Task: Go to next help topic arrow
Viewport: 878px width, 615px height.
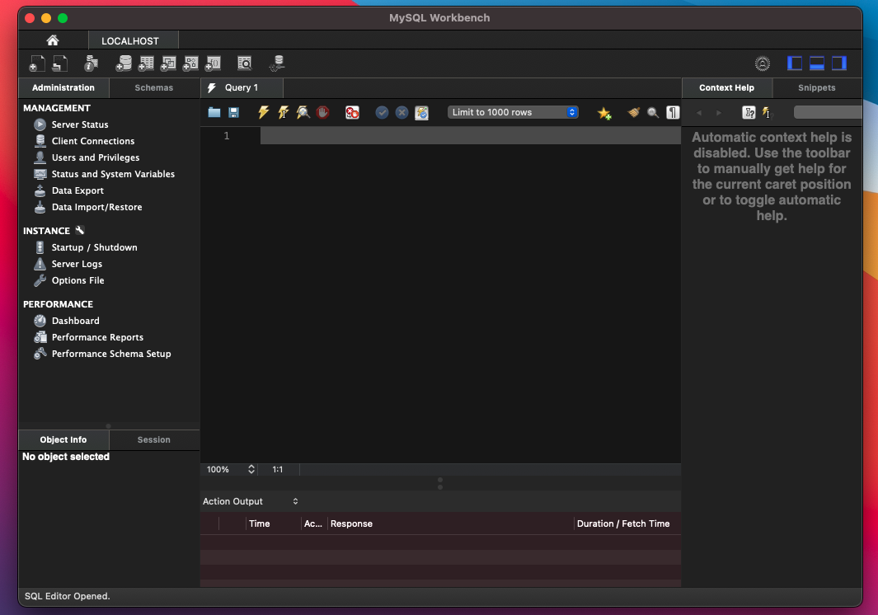Action: pos(718,113)
